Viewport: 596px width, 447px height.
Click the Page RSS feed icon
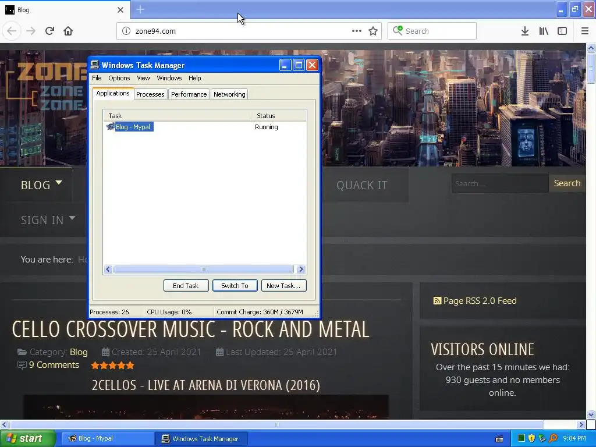(x=437, y=301)
